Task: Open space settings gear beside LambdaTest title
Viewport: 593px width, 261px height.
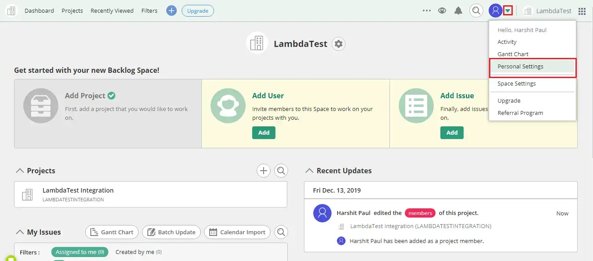Action: pos(338,43)
